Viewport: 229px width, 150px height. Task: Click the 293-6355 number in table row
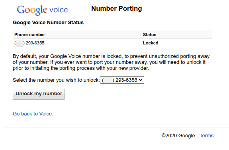click(x=35, y=43)
